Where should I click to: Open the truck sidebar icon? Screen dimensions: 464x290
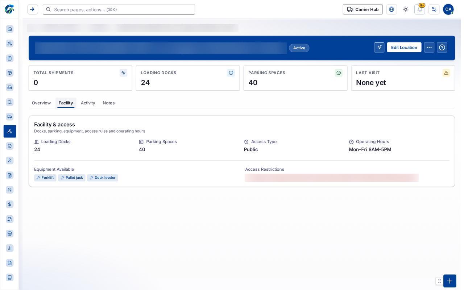10,117
